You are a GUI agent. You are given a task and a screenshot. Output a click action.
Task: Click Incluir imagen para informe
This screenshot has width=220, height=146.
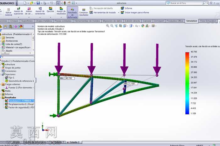click(135, 13)
